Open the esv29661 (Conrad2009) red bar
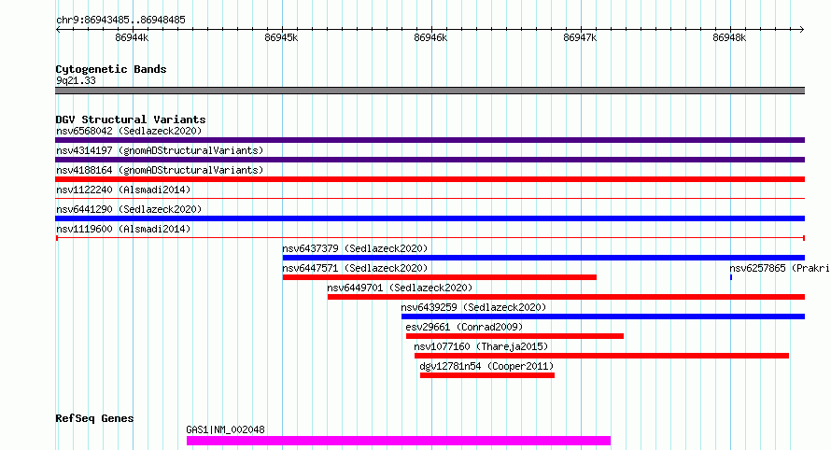The width and height of the screenshot is (831, 450). pyautogui.click(x=514, y=336)
